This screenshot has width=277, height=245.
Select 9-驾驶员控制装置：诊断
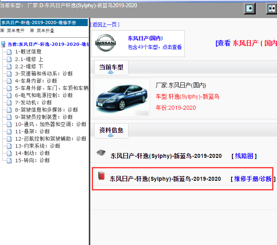click(44, 117)
